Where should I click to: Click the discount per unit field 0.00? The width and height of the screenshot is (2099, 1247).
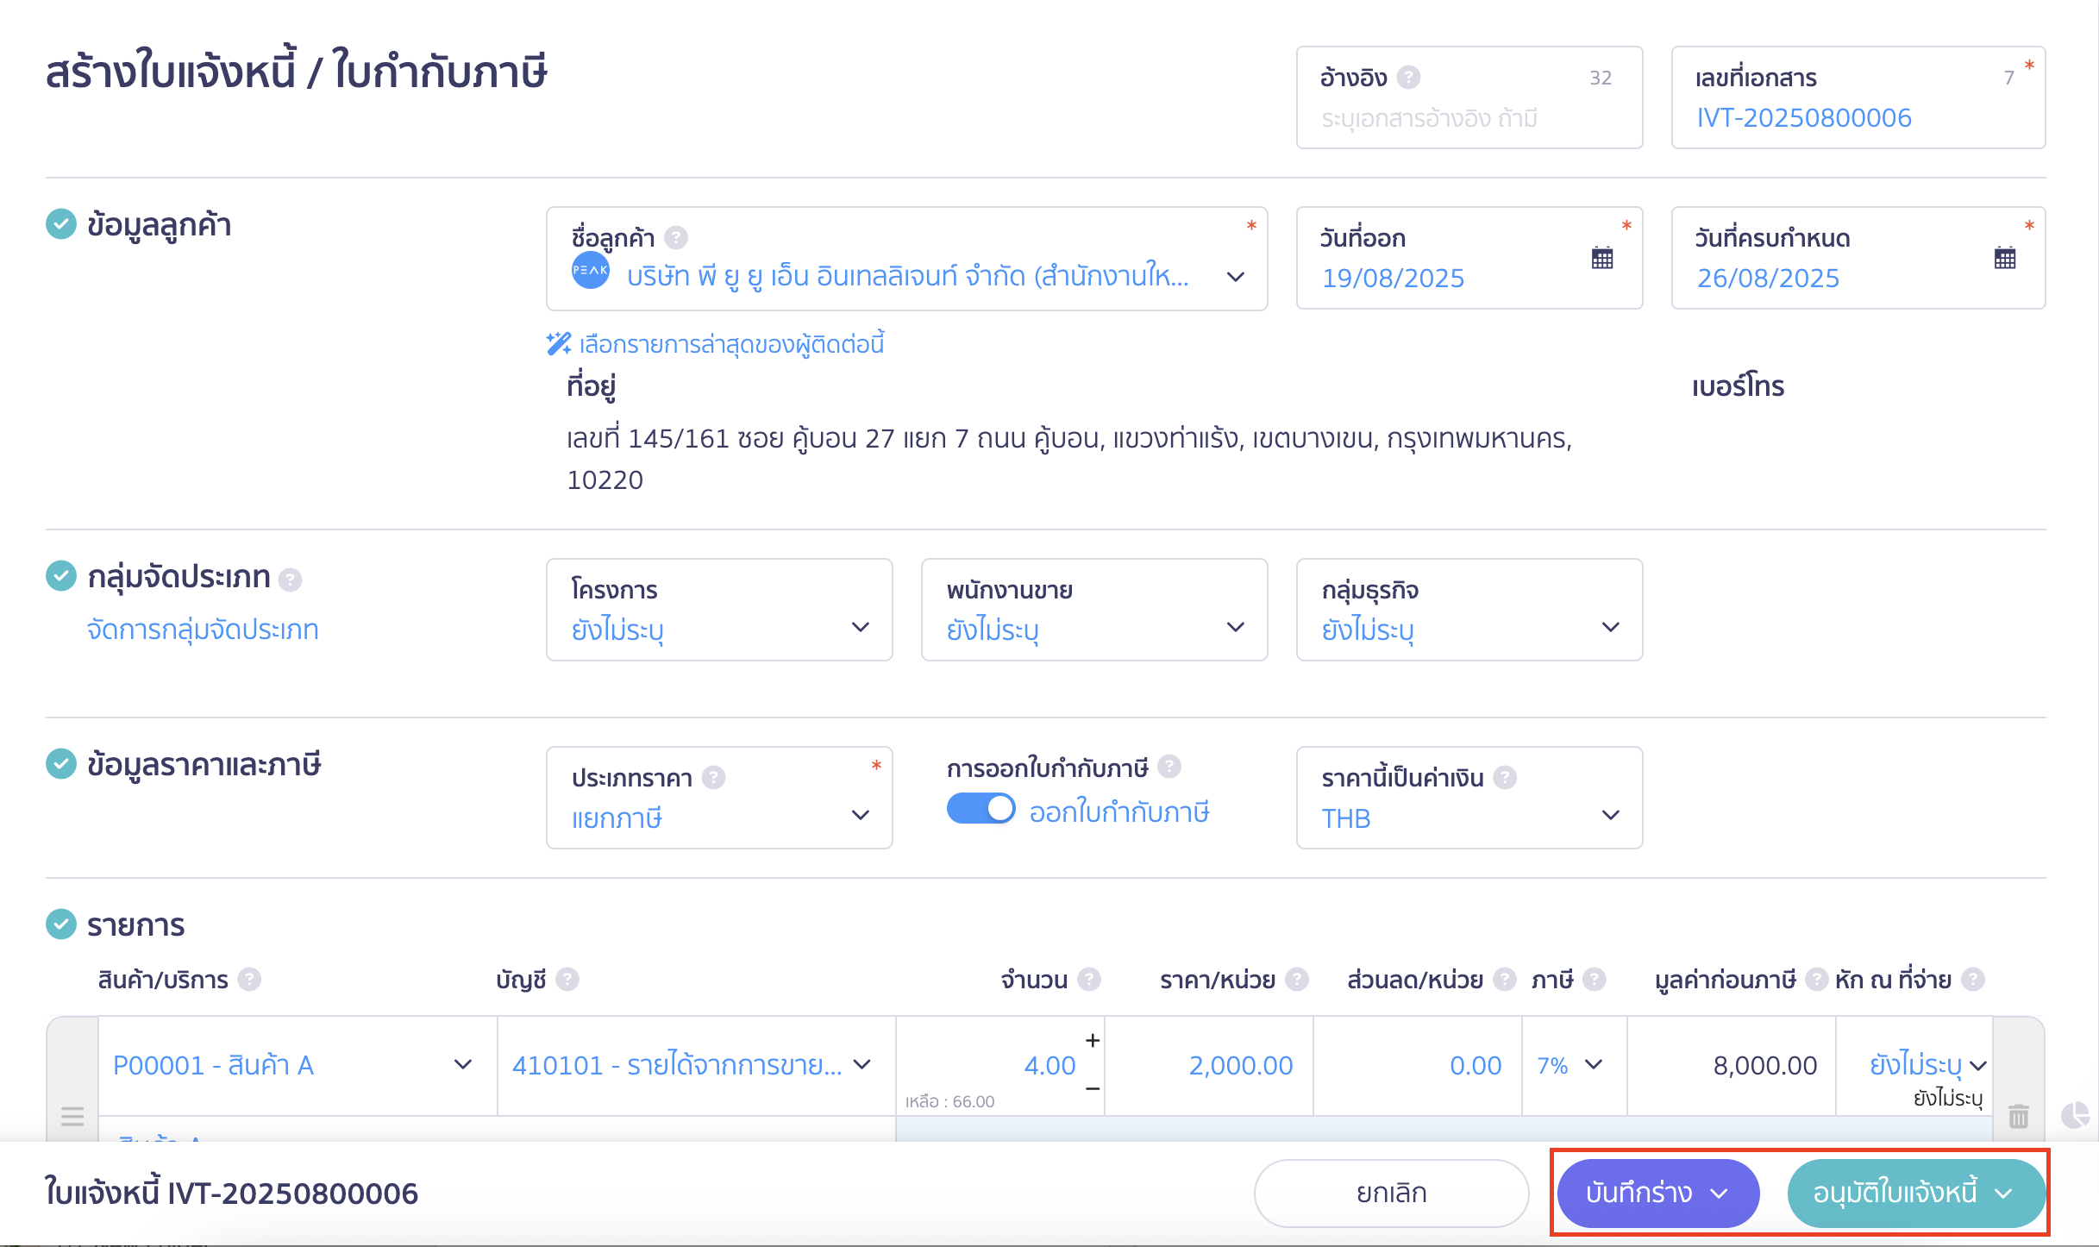coord(1418,1066)
